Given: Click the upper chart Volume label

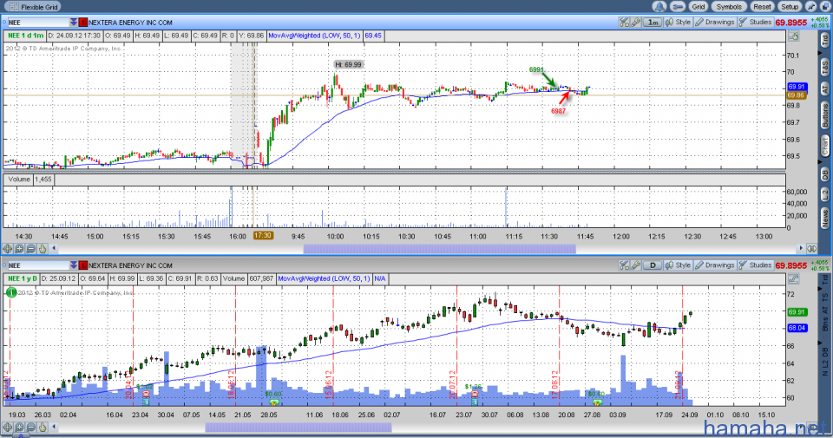Looking at the screenshot, I should click(19, 180).
